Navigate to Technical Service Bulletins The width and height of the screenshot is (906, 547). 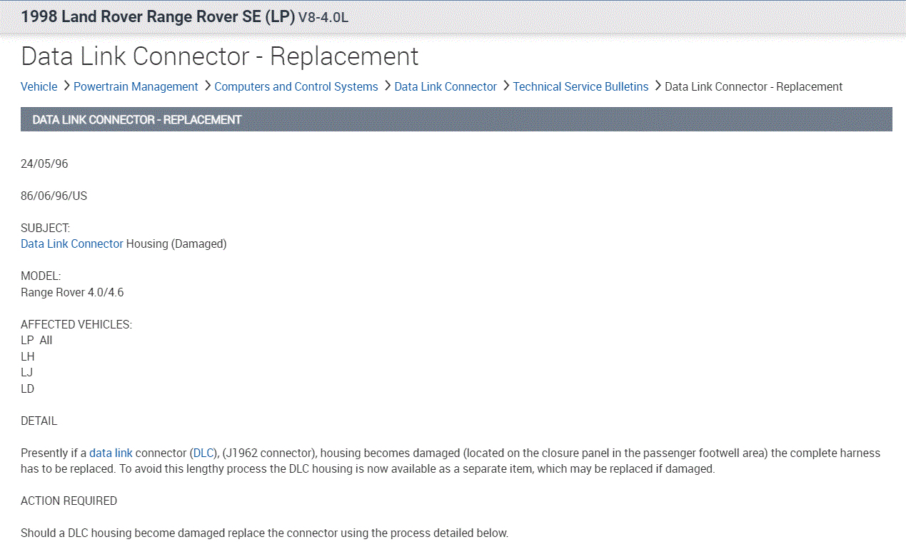pos(580,86)
